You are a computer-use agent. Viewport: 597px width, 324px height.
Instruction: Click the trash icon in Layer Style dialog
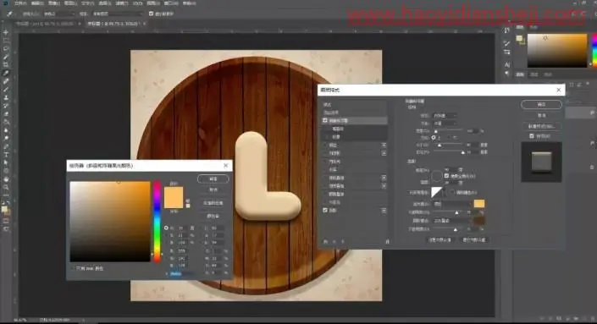(x=387, y=241)
